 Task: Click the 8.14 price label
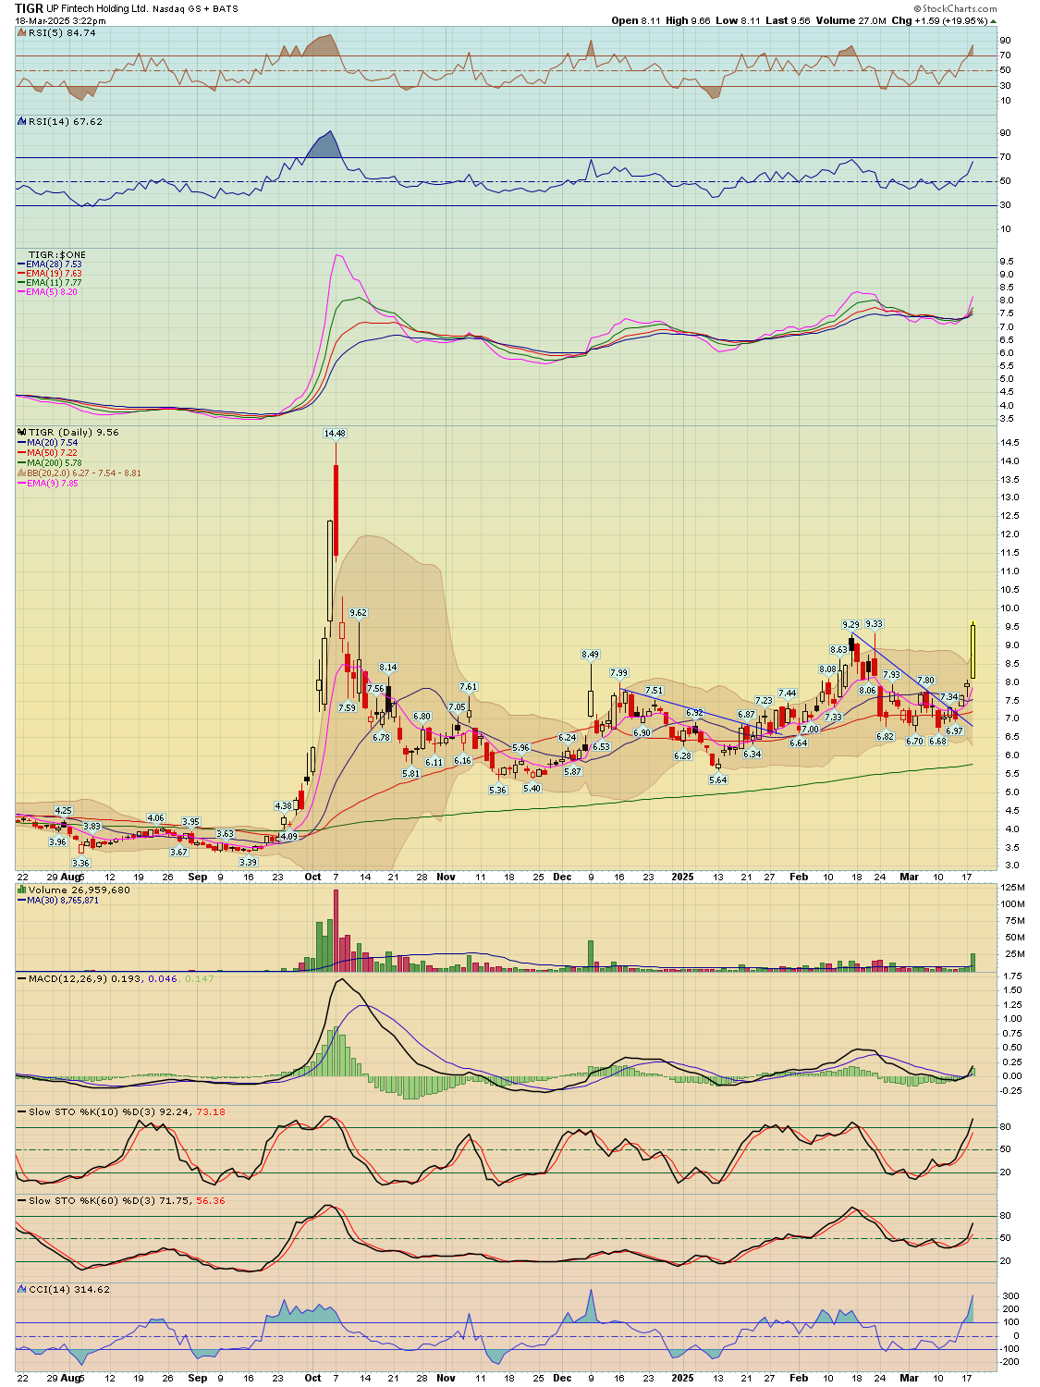[388, 668]
